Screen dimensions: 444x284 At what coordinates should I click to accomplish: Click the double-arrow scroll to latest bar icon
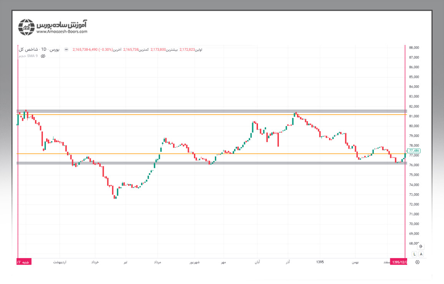pos(421,246)
